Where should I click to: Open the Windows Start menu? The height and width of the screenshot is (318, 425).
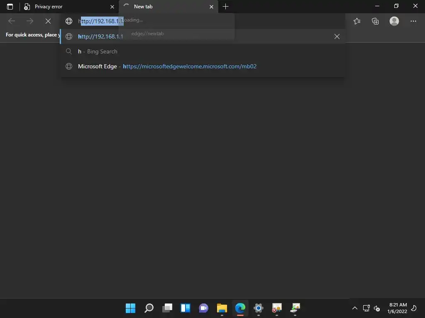(130, 308)
